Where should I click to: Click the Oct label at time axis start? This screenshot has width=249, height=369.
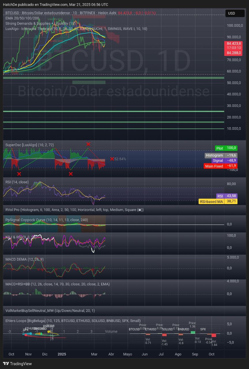point(12,354)
